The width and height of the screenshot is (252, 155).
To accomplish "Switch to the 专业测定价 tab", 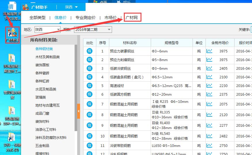I will [86, 18].
